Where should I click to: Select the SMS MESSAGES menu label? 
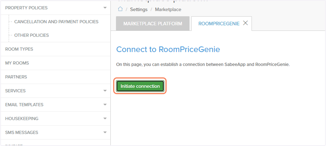(21, 132)
